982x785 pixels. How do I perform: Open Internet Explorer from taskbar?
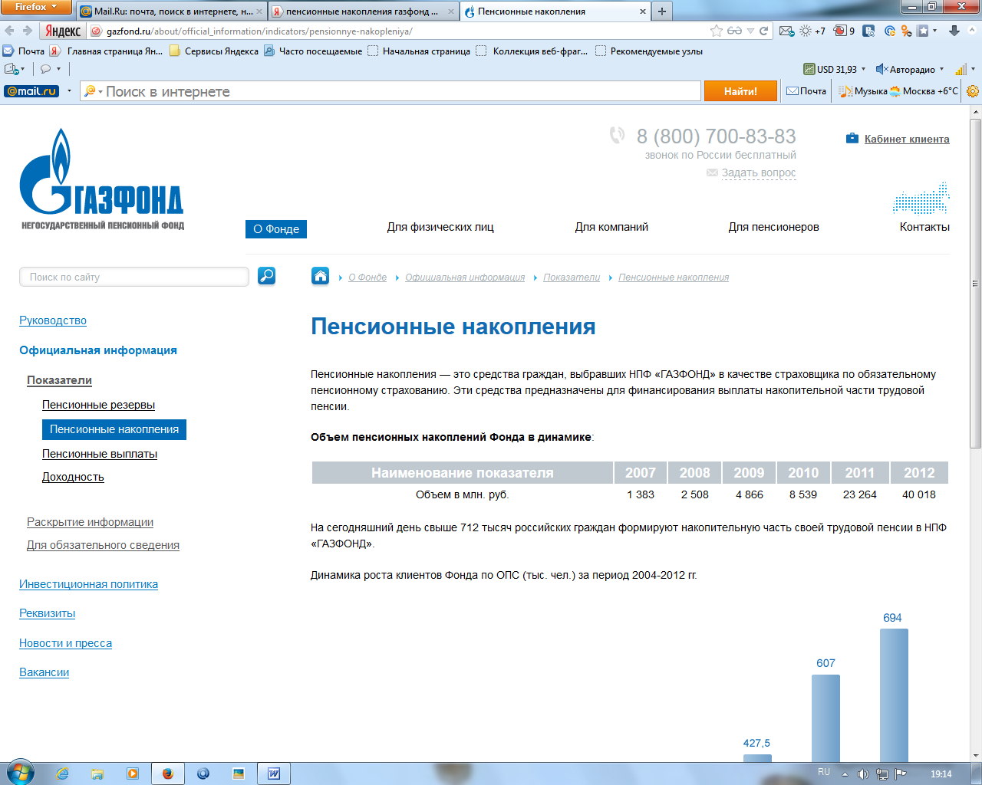(62, 774)
